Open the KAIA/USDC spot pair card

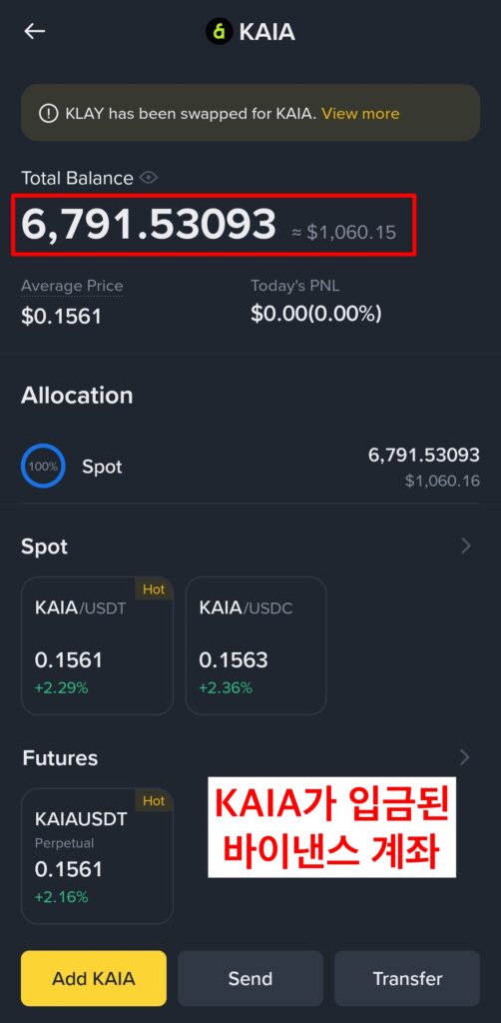255,646
